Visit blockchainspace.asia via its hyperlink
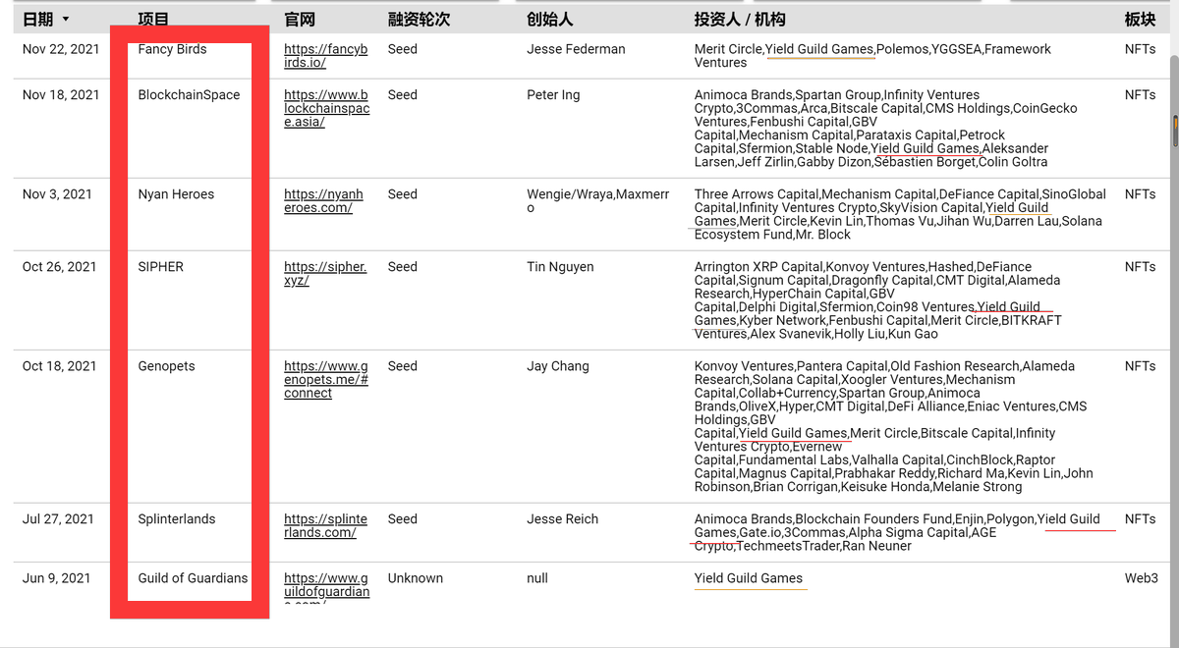Viewport: 1179px width, 648px height. [x=326, y=108]
